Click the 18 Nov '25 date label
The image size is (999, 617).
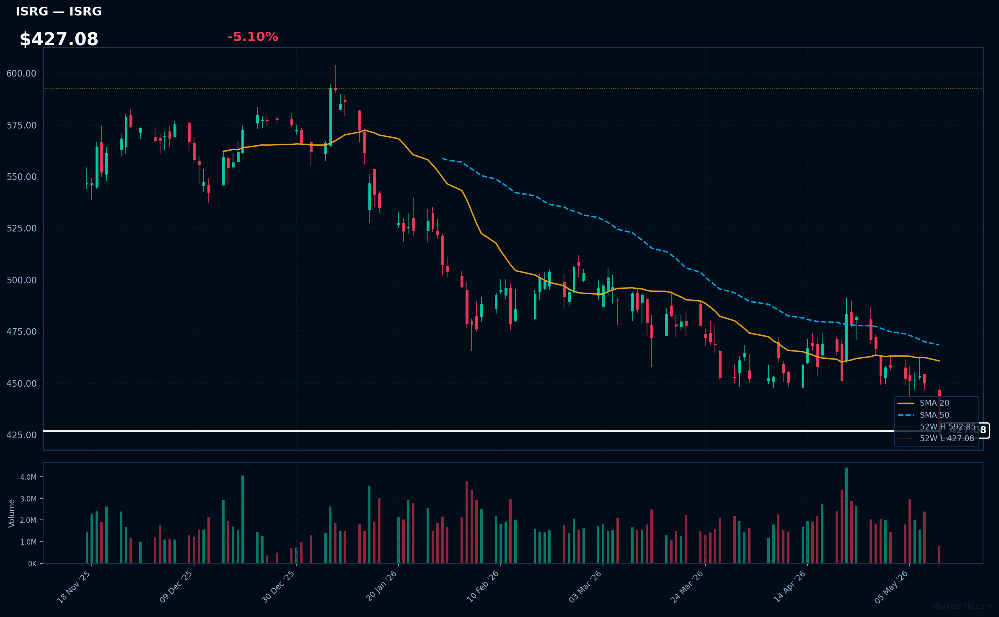(74, 587)
